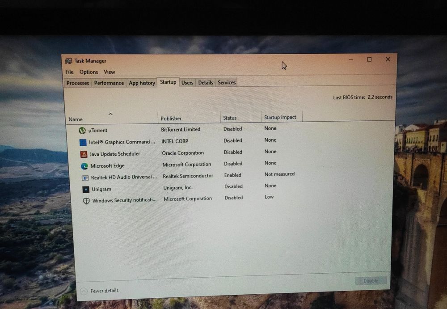The height and width of the screenshot is (309, 447).
Task: Select Realtek HD Audio Universal row name
Action: [124, 177]
